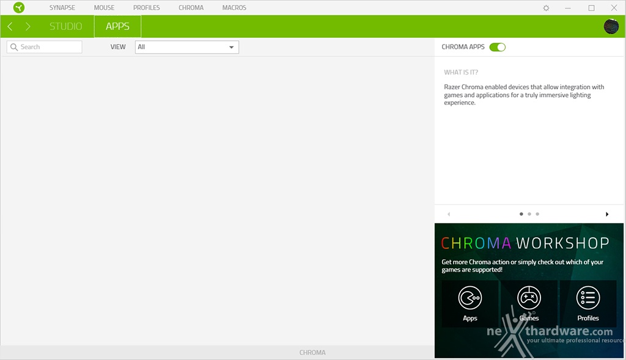Click the Razer logo icon
This screenshot has height=360, width=626.
pos(19,7)
